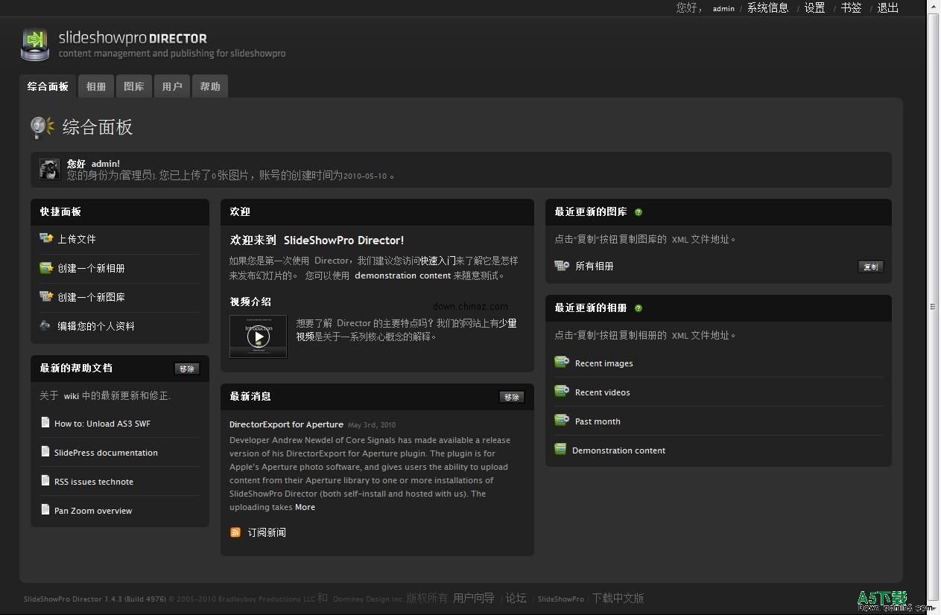
Task: Click the green help icon next to 最近更新的相册
Action: click(639, 308)
